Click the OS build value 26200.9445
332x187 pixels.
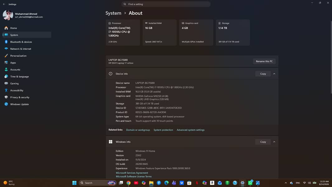(x=142, y=164)
